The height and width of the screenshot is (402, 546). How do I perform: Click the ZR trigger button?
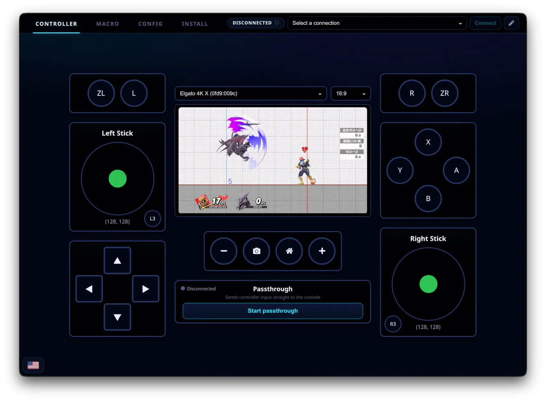pos(445,93)
